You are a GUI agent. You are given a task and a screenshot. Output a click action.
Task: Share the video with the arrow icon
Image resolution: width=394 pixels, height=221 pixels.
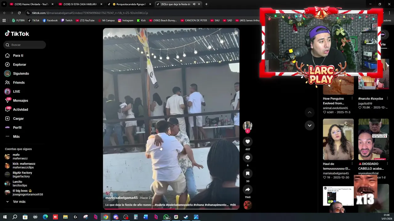point(247,189)
